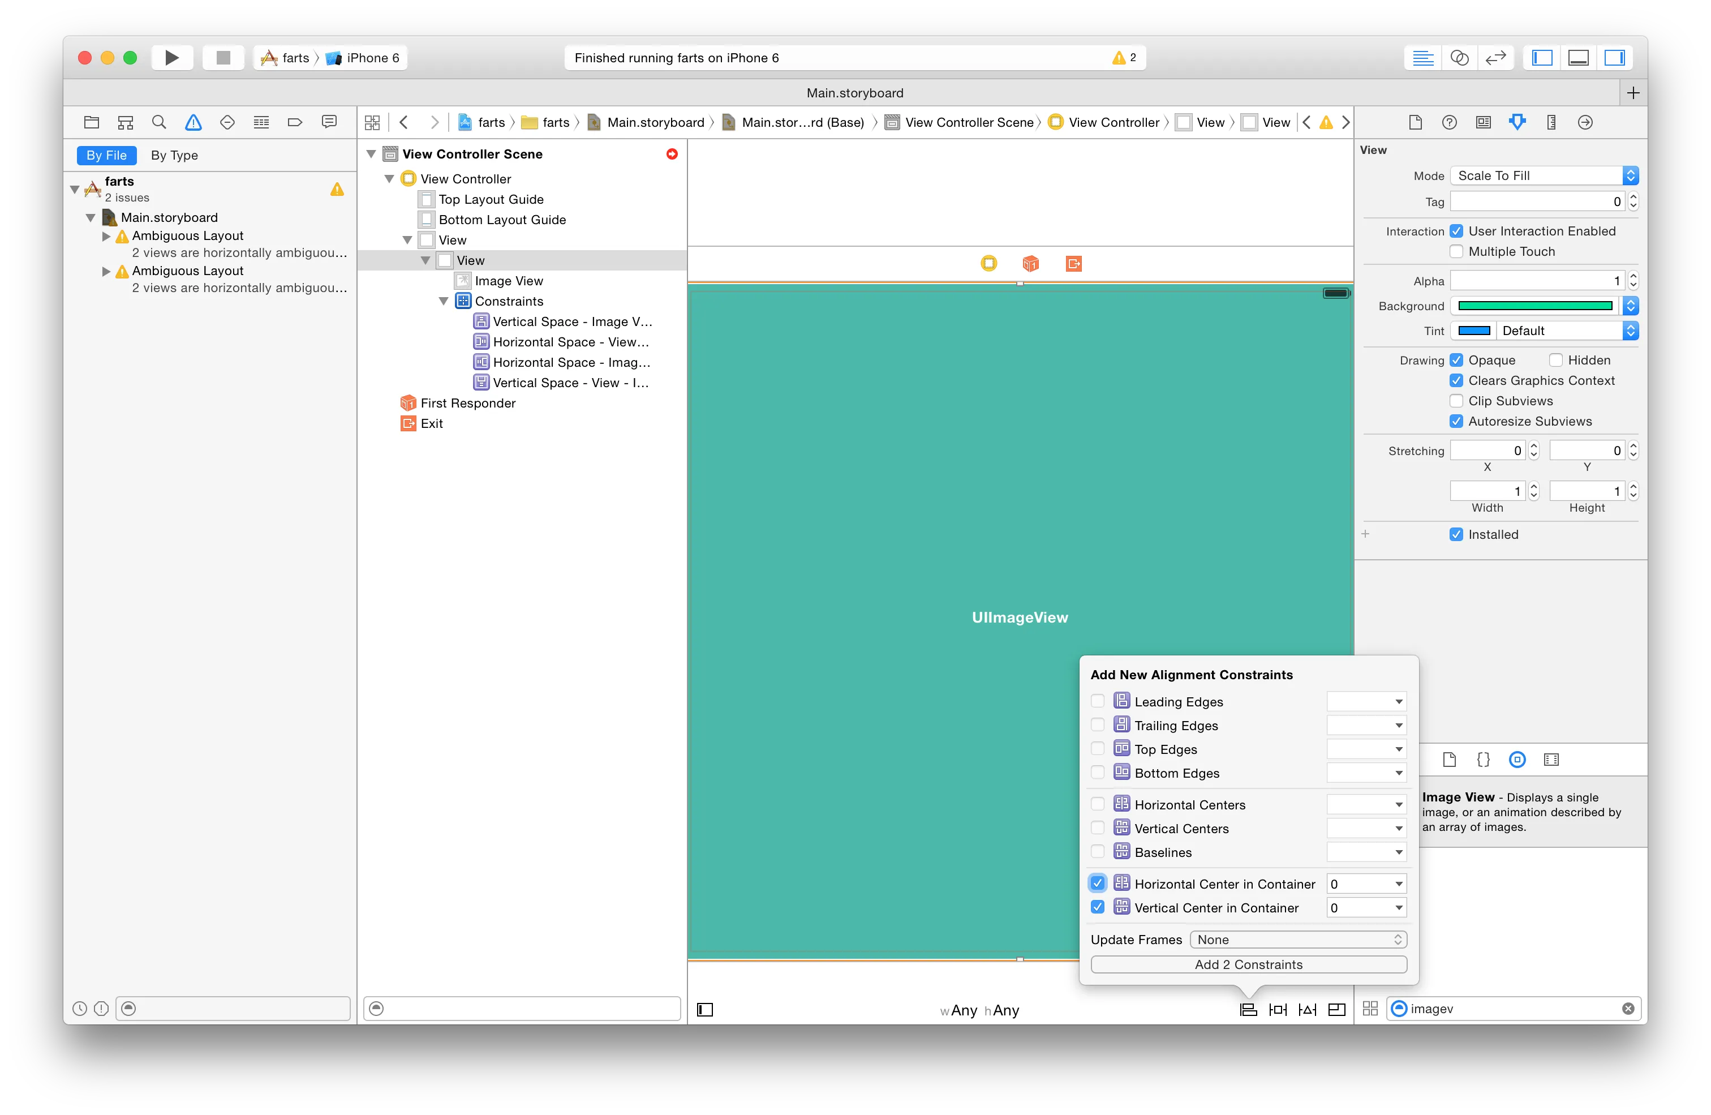Open the Issue navigator
Image resolution: width=1711 pixels, height=1115 pixels.
pyautogui.click(x=194, y=122)
